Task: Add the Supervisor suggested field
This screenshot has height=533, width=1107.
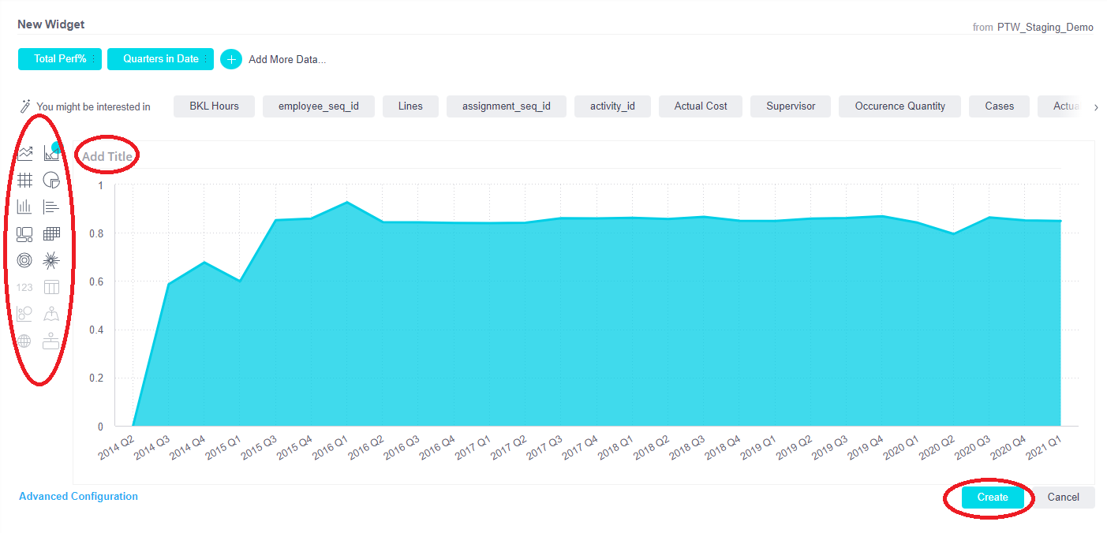Action: (791, 106)
